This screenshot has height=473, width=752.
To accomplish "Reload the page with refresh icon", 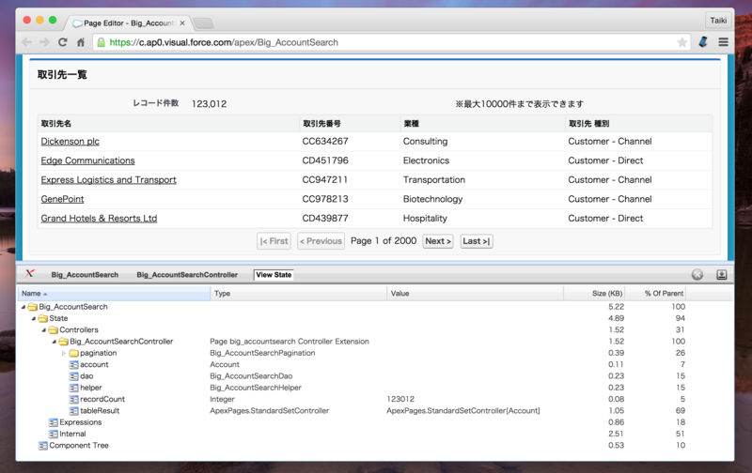I will 63,42.
